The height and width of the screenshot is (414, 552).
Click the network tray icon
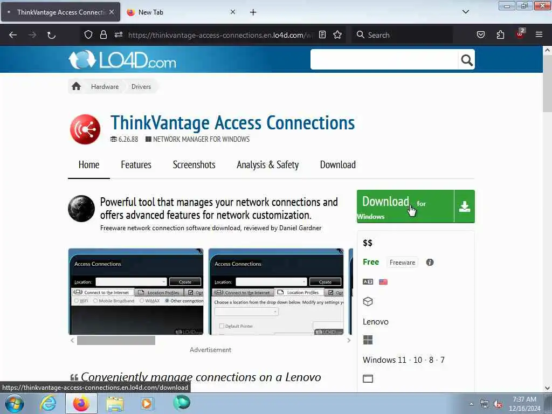click(485, 404)
